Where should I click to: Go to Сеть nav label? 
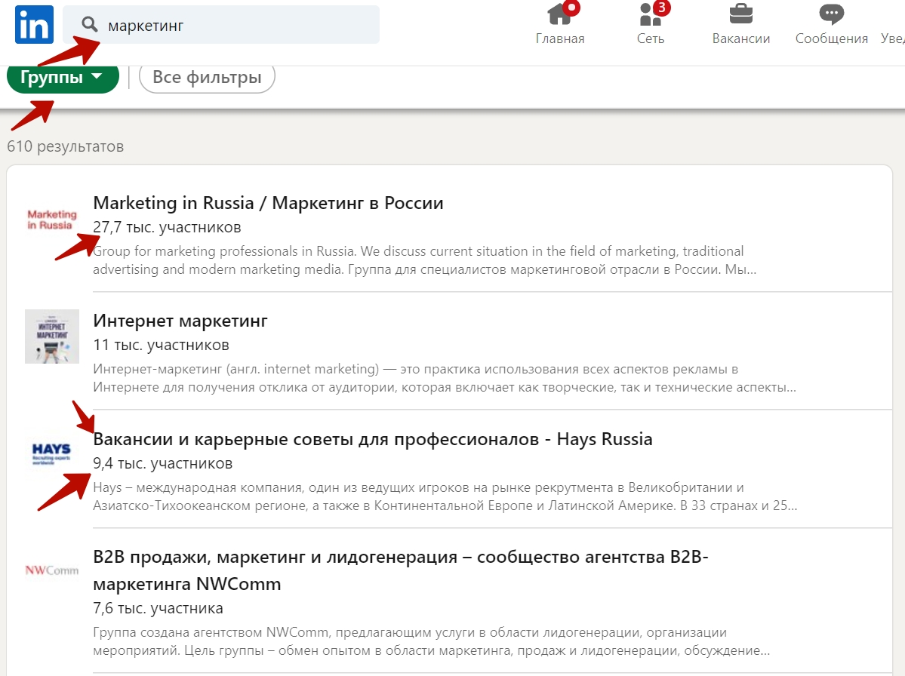(x=651, y=38)
